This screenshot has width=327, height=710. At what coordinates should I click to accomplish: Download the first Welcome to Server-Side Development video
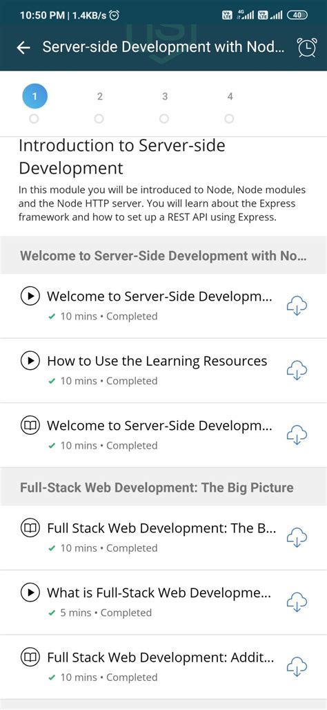pos(297,306)
